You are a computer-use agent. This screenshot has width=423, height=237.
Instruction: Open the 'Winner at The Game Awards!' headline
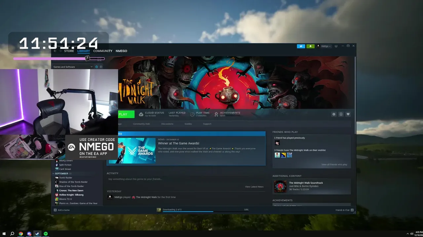tap(178, 143)
